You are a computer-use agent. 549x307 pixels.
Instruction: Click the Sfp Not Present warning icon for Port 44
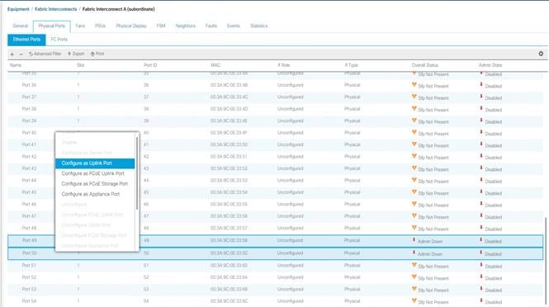point(414,180)
